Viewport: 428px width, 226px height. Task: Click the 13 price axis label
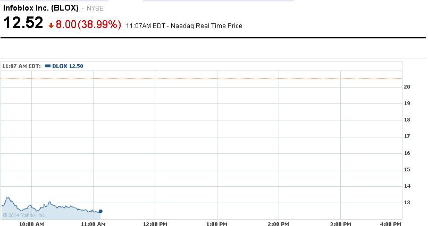[x=407, y=203]
